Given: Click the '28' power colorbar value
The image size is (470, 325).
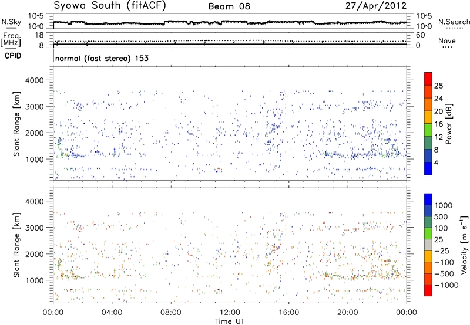Looking at the screenshot, I should [438, 86].
